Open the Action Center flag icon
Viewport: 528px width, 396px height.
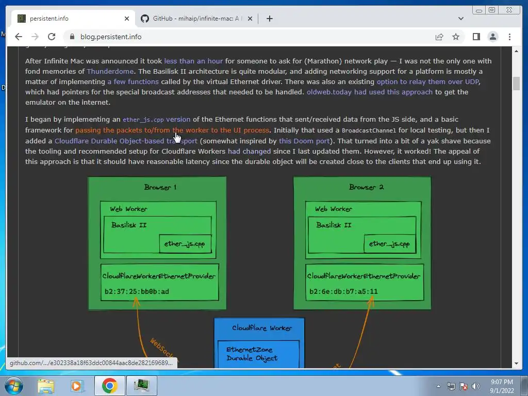[x=464, y=386]
